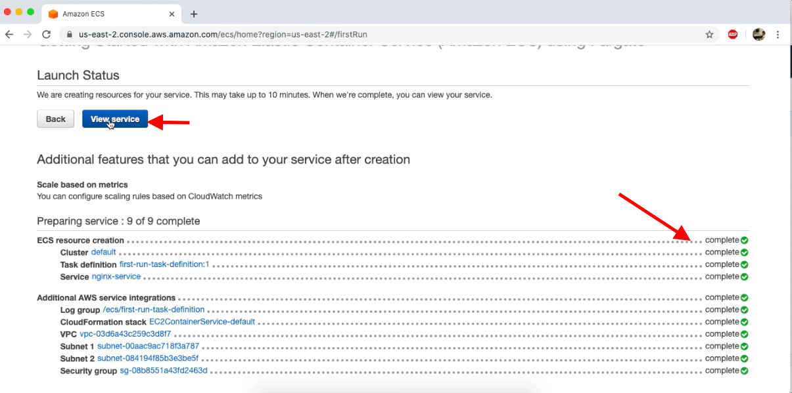Screen dimensions: 792x393
Task: Open the Adblock Plus extension icon
Action: click(732, 34)
